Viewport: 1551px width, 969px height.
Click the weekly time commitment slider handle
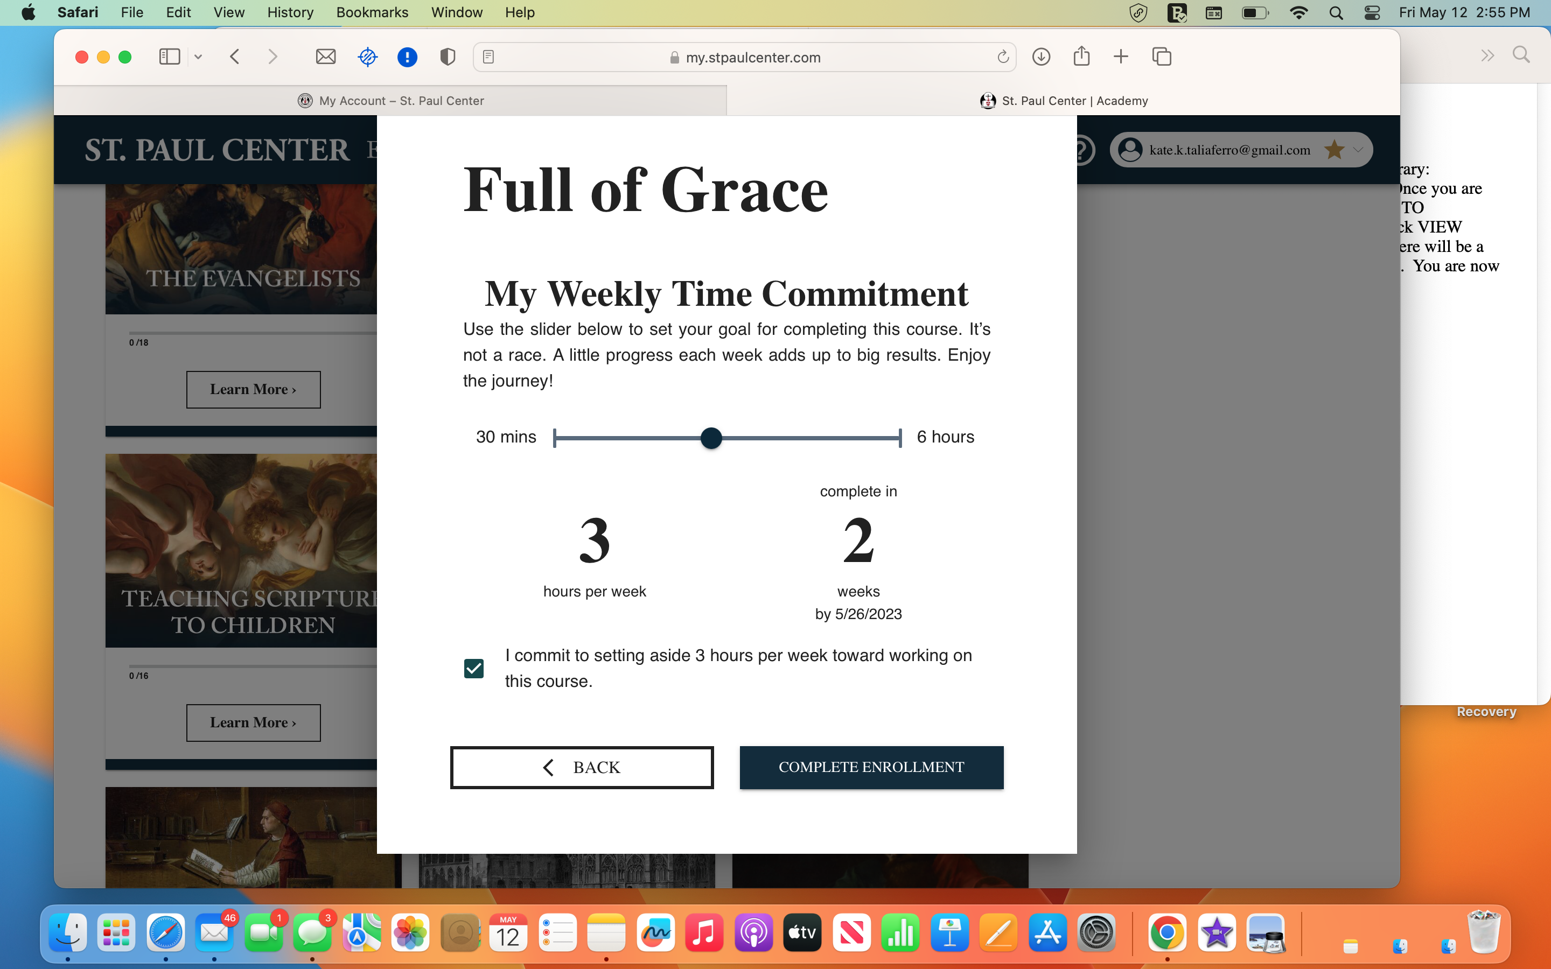(711, 438)
